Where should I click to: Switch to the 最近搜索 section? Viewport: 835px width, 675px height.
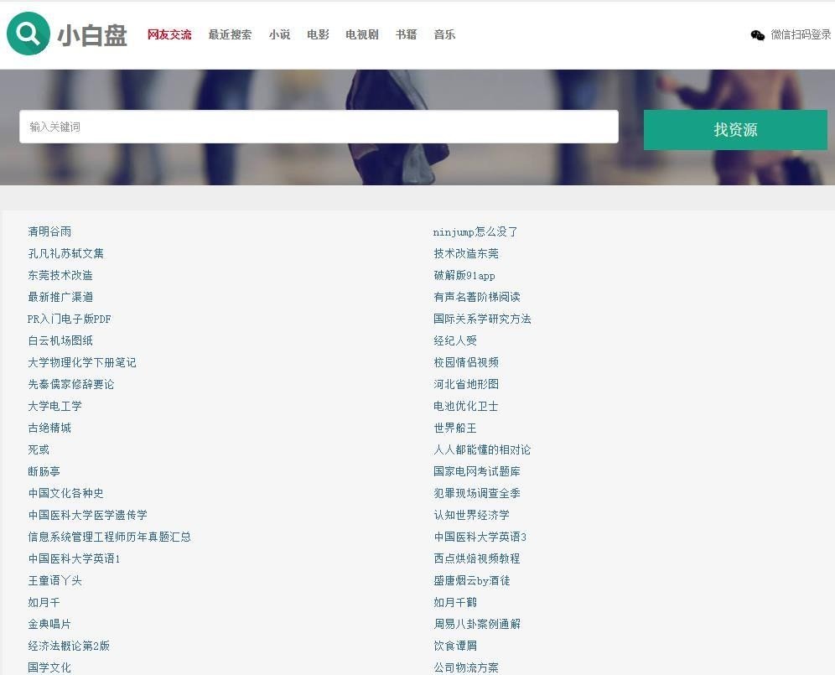click(230, 34)
